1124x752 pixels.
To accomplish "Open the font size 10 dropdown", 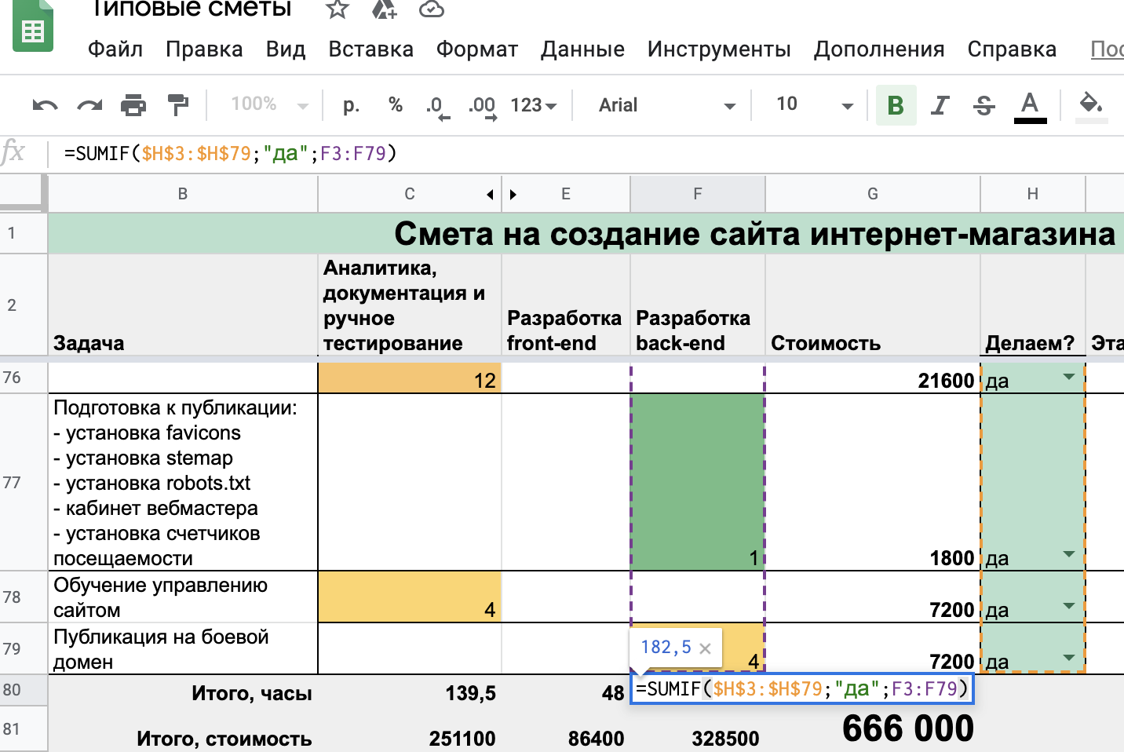I will (x=813, y=105).
